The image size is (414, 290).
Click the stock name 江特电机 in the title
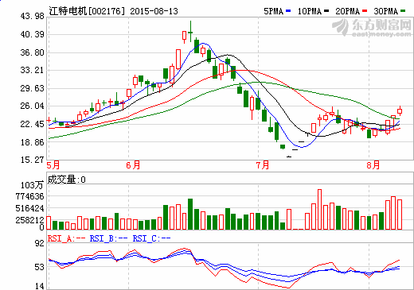pos(68,11)
